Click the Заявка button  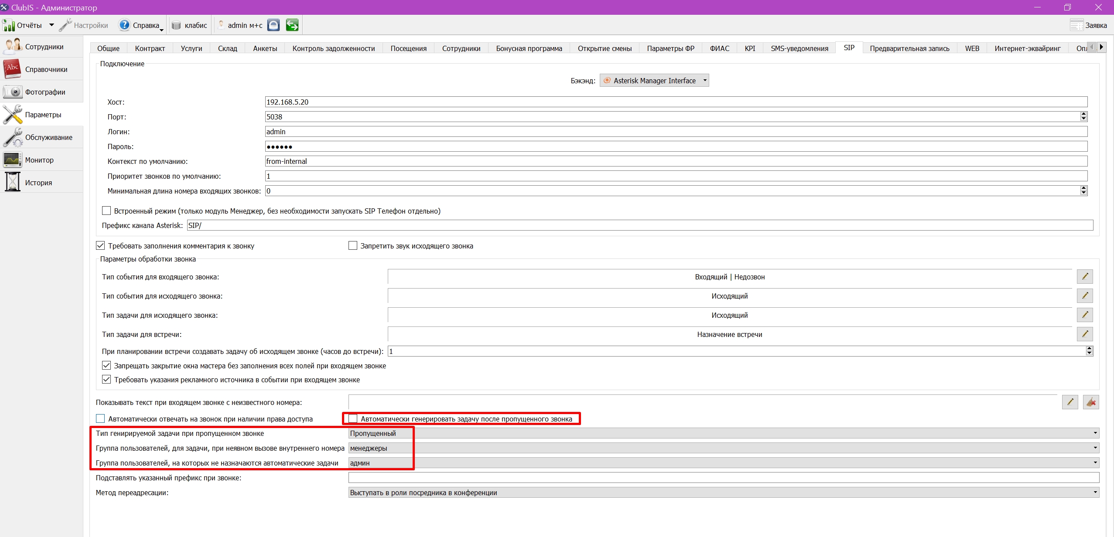[1088, 25]
